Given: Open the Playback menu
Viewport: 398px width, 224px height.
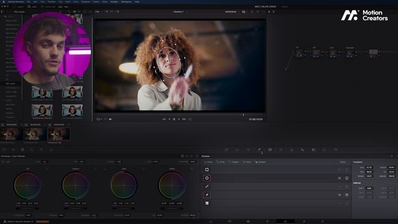Looking at the screenshot, I should [85, 1].
